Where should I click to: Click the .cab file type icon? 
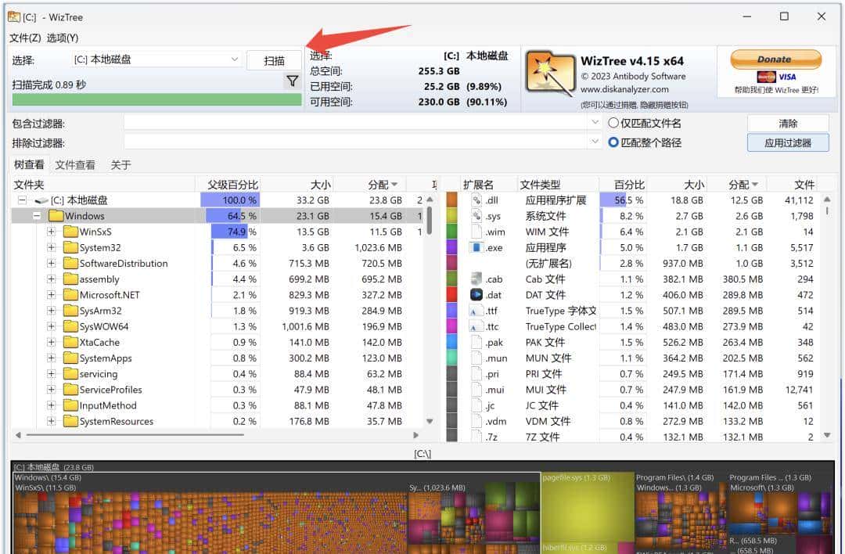(x=477, y=279)
